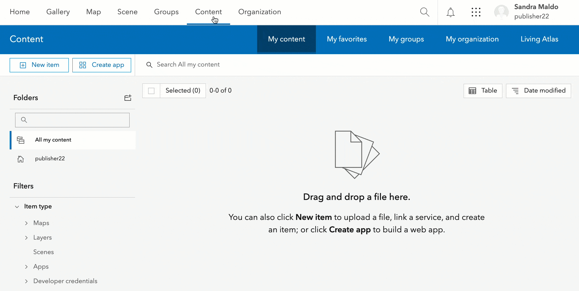The image size is (579, 291).
Task: Open the app launcher grid
Action: pos(476,12)
